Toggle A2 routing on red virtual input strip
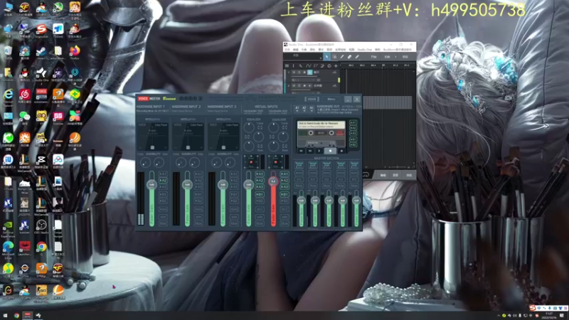Screen dimensions: 569x320 [284, 181]
